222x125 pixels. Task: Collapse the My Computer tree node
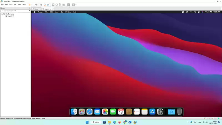point(2,14)
